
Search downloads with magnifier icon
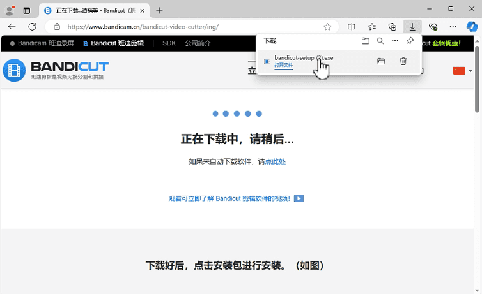[x=380, y=41]
